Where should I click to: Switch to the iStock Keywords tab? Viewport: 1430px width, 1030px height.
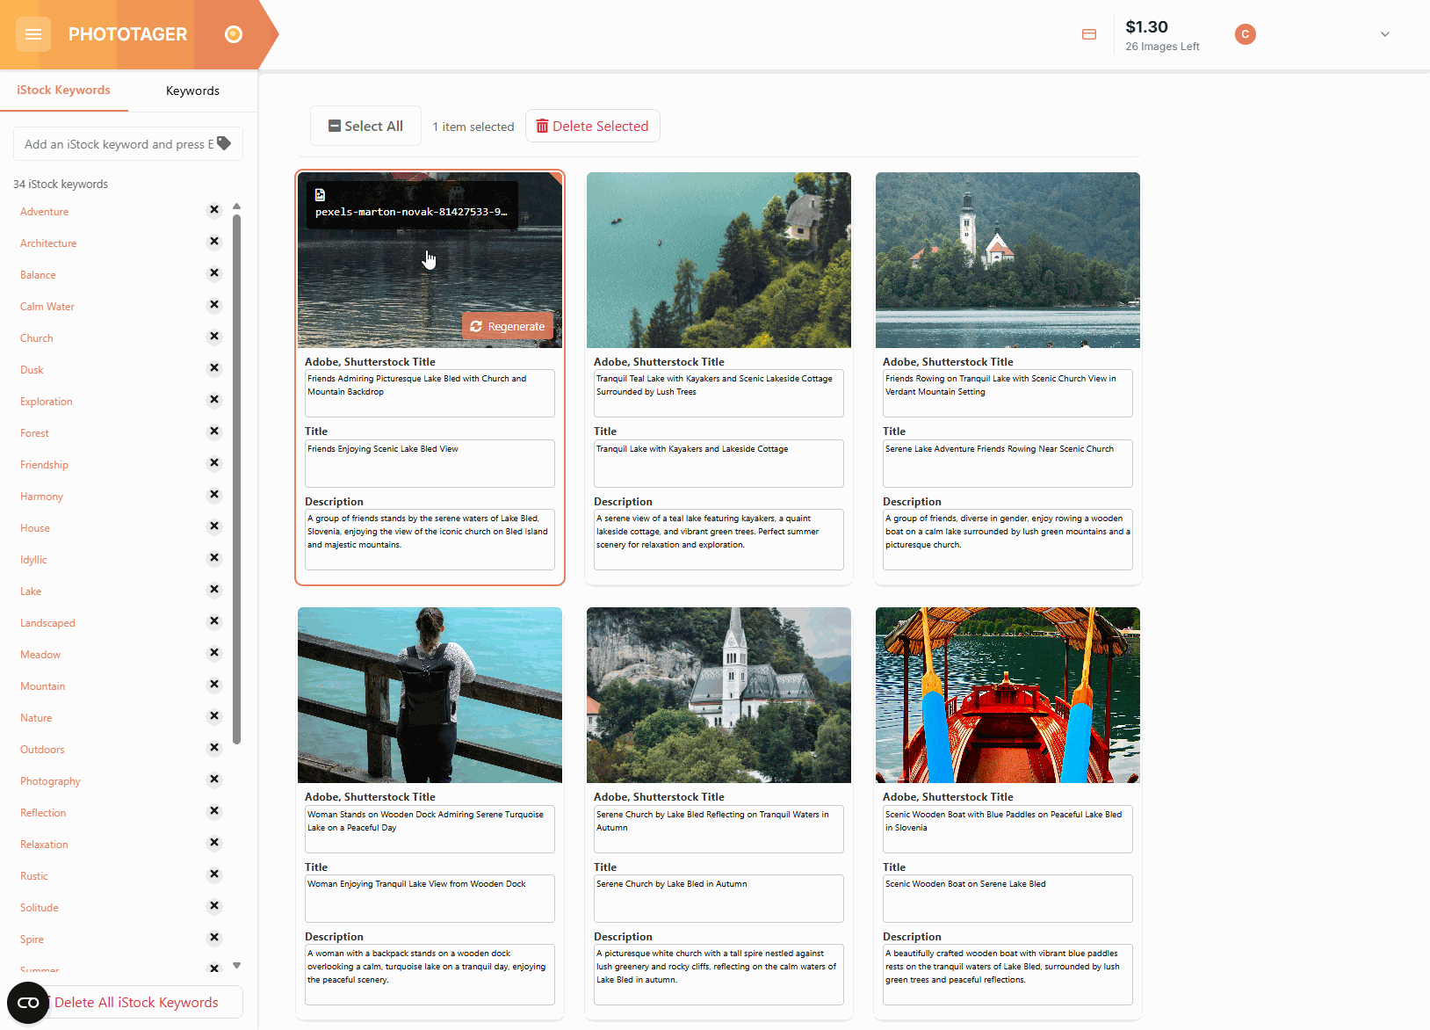63,90
